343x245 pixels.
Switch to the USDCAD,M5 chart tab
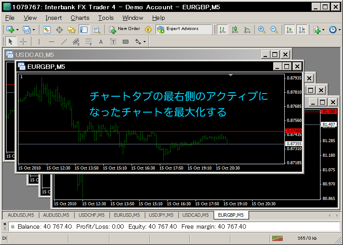(x=196, y=215)
